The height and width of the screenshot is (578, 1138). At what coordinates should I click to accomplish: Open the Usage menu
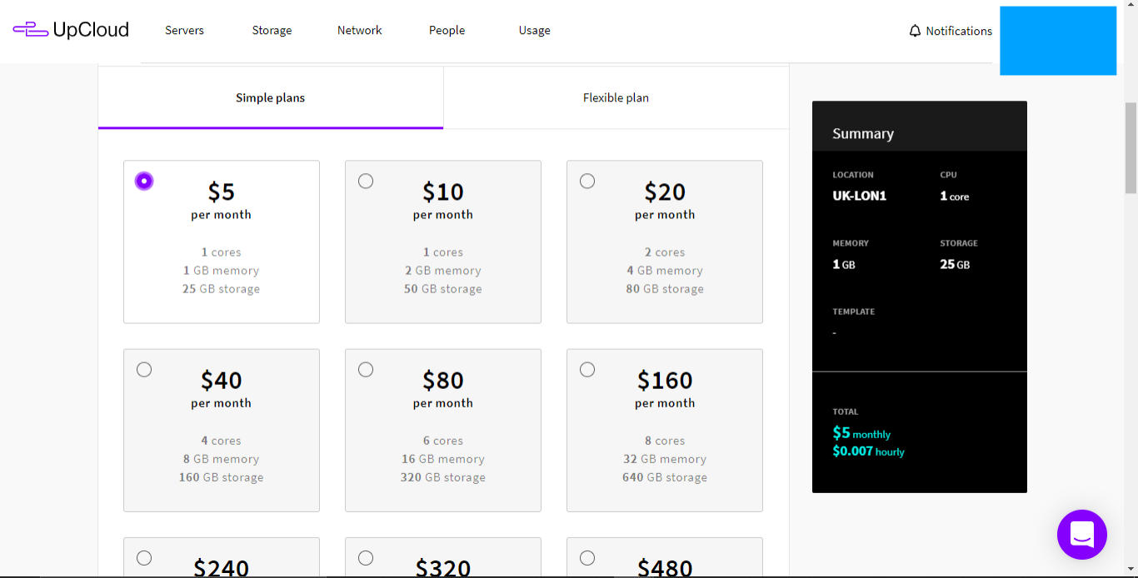[534, 30]
